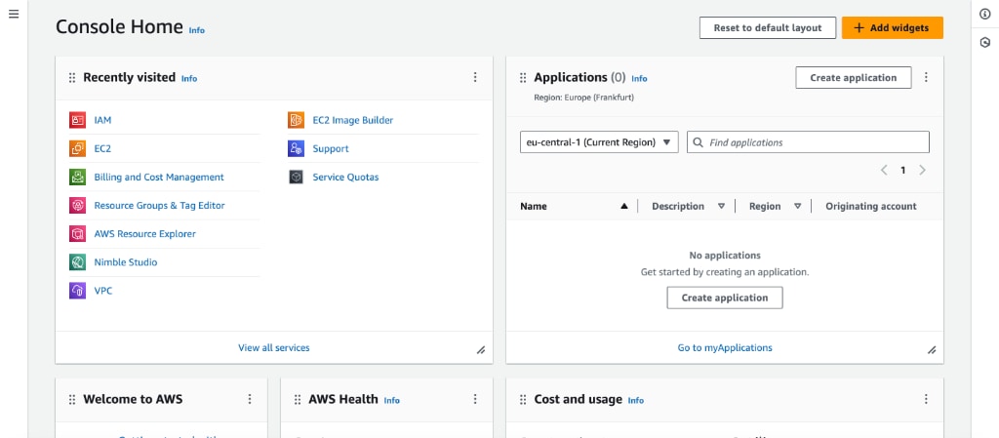This screenshot has width=999, height=438.
Task: Click the Recently visited resize corner handle
Action: click(481, 349)
